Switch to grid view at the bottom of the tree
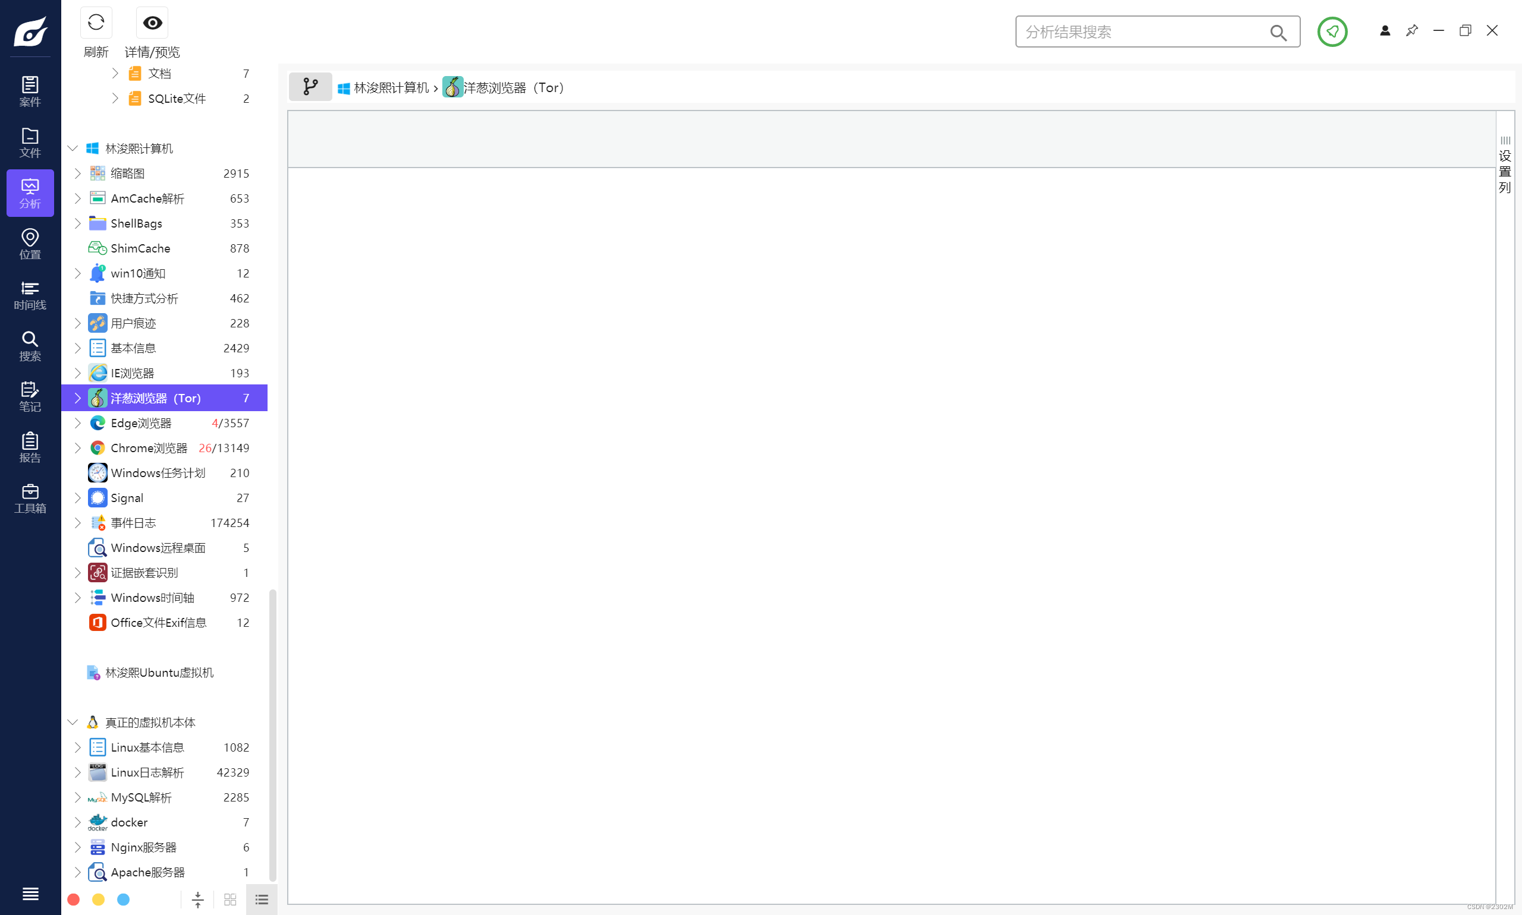The image size is (1522, 915). 230,900
